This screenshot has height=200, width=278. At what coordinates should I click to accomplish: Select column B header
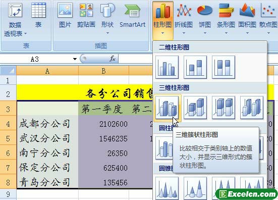click(104, 71)
